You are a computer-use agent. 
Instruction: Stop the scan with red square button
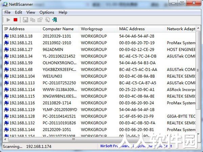tap(16, 20)
